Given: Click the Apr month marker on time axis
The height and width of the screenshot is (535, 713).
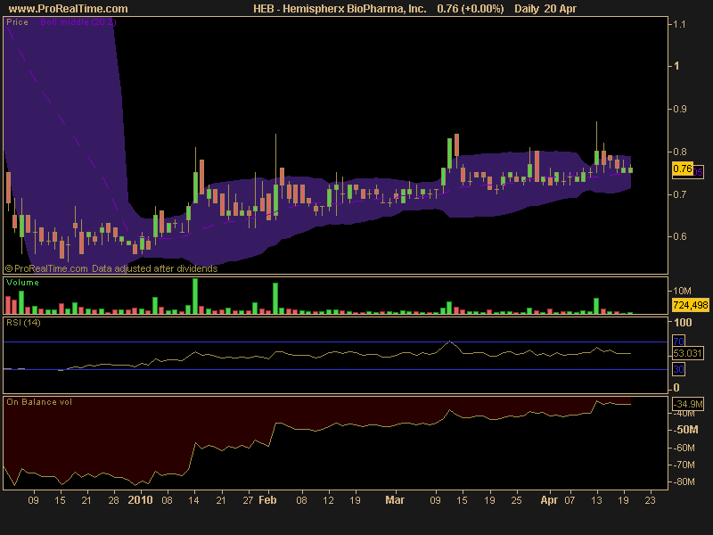Looking at the screenshot, I should tap(549, 500).
